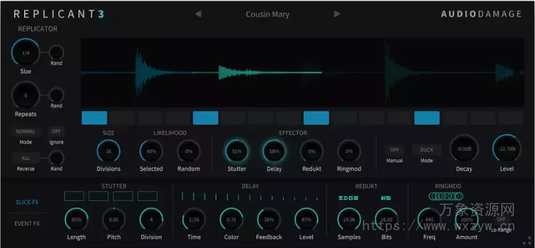Click the fourth Stutter pattern box
This screenshot has height=248, width=535.
point(147,196)
